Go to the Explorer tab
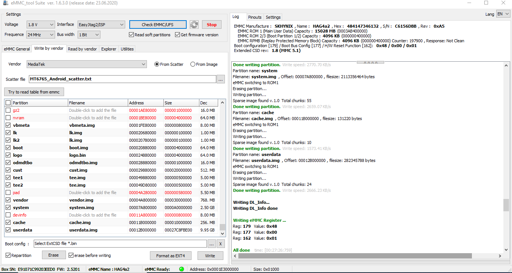 (109, 49)
